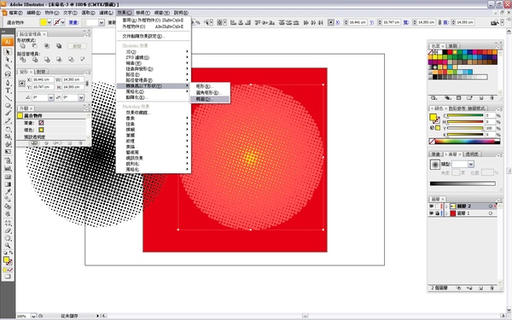Select the Column Graph tool
The image size is (512, 320).
coord(8,168)
